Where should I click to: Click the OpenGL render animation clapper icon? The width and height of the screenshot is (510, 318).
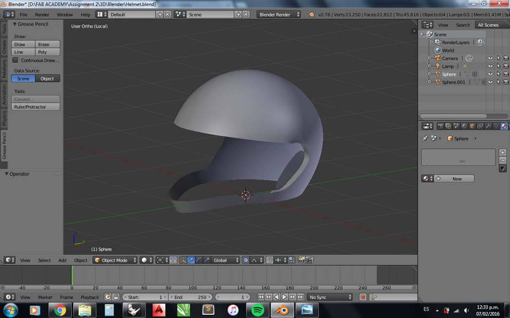(309, 260)
